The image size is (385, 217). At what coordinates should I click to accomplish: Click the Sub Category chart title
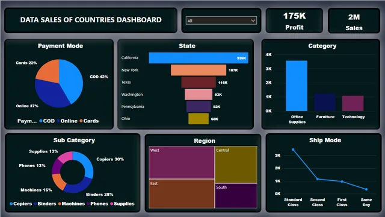(74, 140)
